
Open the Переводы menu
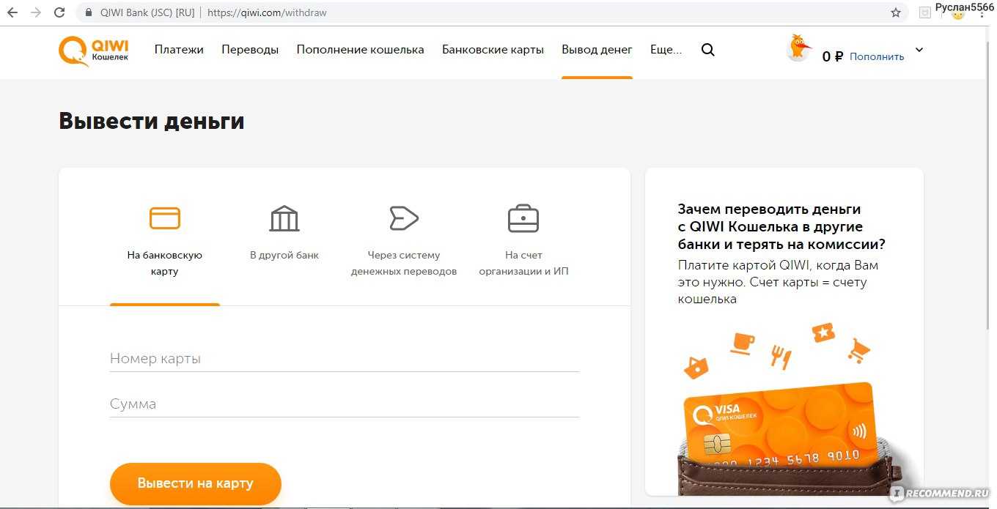coord(250,50)
